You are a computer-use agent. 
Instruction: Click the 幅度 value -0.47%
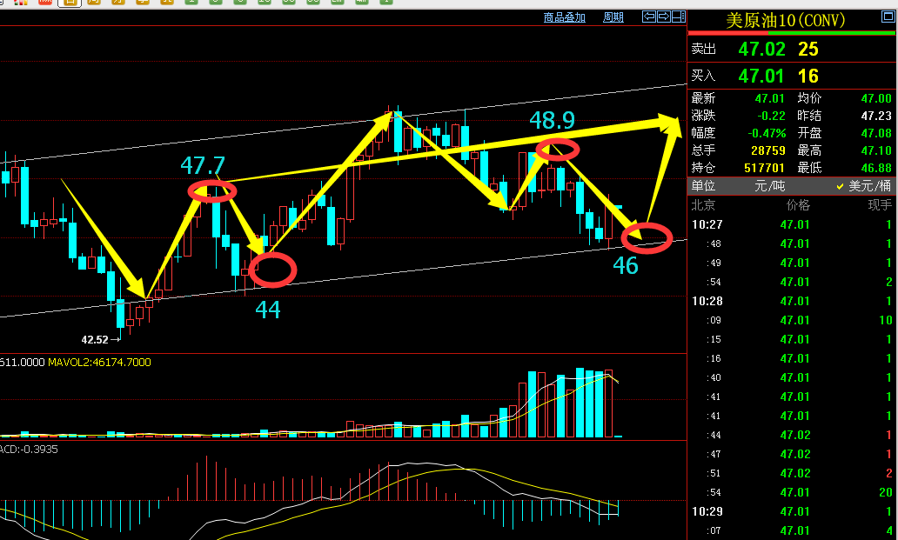pyautogui.click(x=767, y=133)
